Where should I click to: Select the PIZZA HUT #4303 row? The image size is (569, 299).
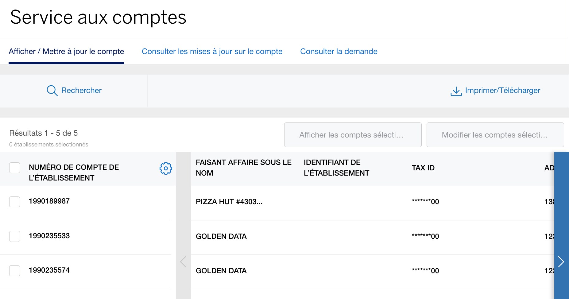[229, 202]
